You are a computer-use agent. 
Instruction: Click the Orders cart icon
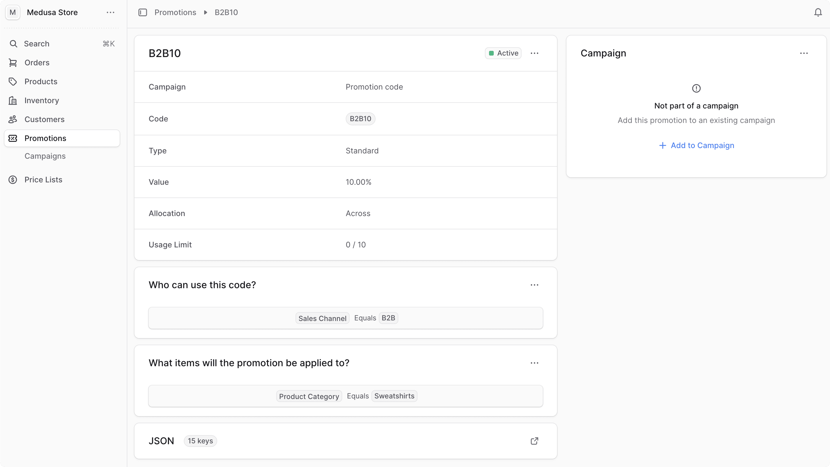[x=13, y=63]
